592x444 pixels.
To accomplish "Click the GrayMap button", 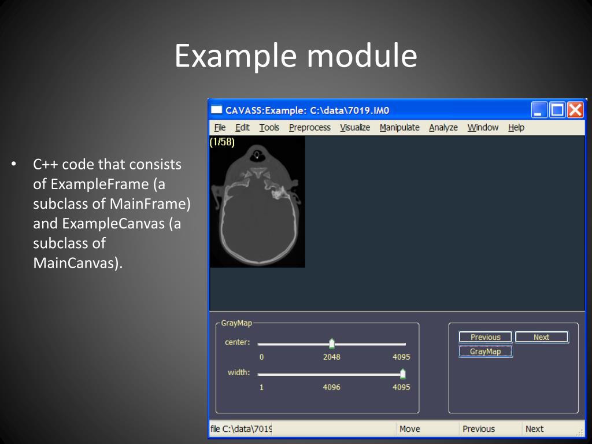I will tap(486, 351).
